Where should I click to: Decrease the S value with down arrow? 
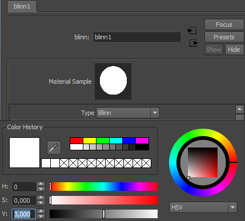pyautogui.click(x=41, y=203)
